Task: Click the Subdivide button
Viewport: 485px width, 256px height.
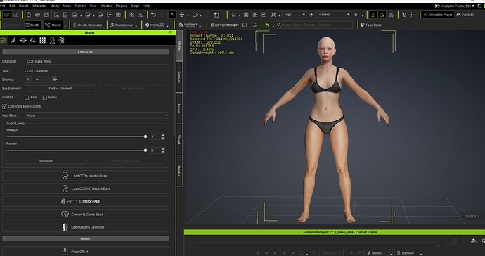Action: (x=46, y=161)
